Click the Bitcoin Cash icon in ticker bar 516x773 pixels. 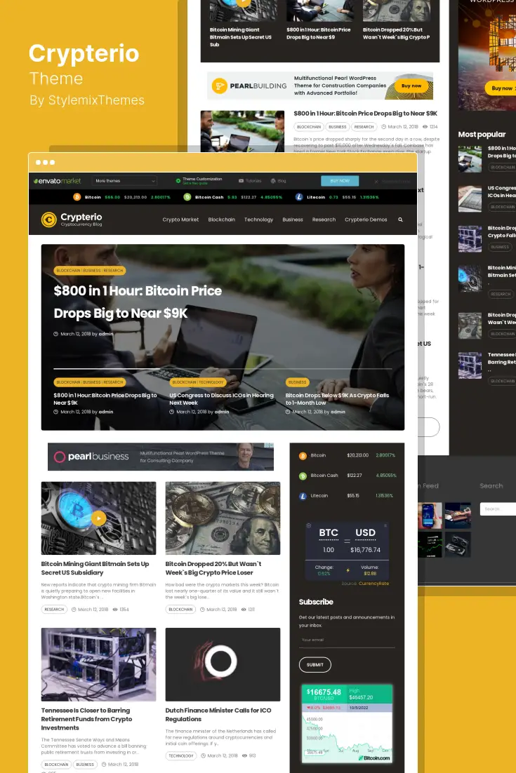click(187, 196)
